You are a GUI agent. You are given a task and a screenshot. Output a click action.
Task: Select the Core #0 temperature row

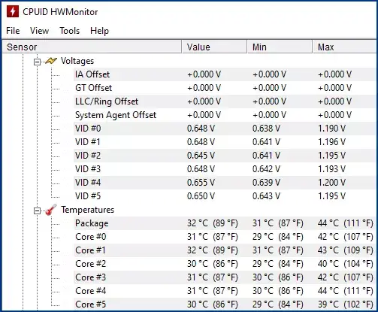[x=225, y=237]
